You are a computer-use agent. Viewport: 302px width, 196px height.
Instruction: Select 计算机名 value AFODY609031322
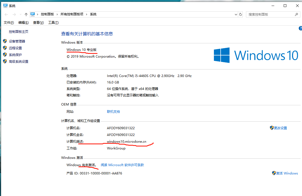click(121, 128)
